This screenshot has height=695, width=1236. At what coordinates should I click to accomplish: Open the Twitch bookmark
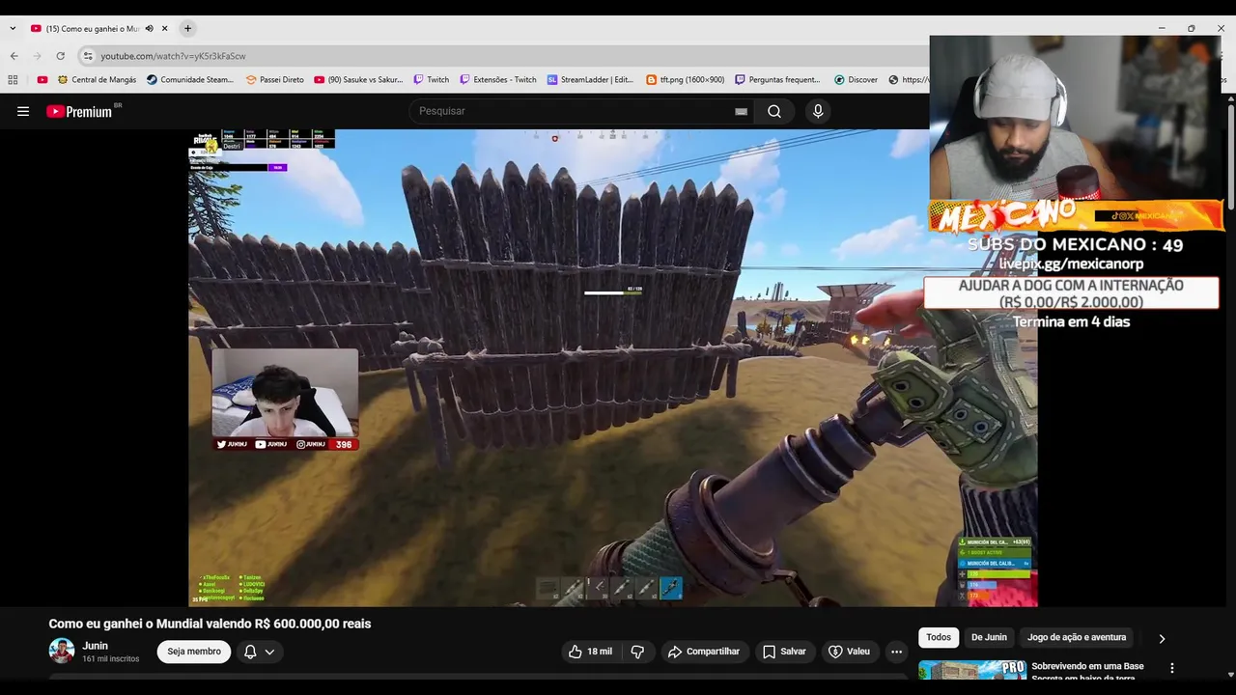pyautogui.click(x=432, y=80)
